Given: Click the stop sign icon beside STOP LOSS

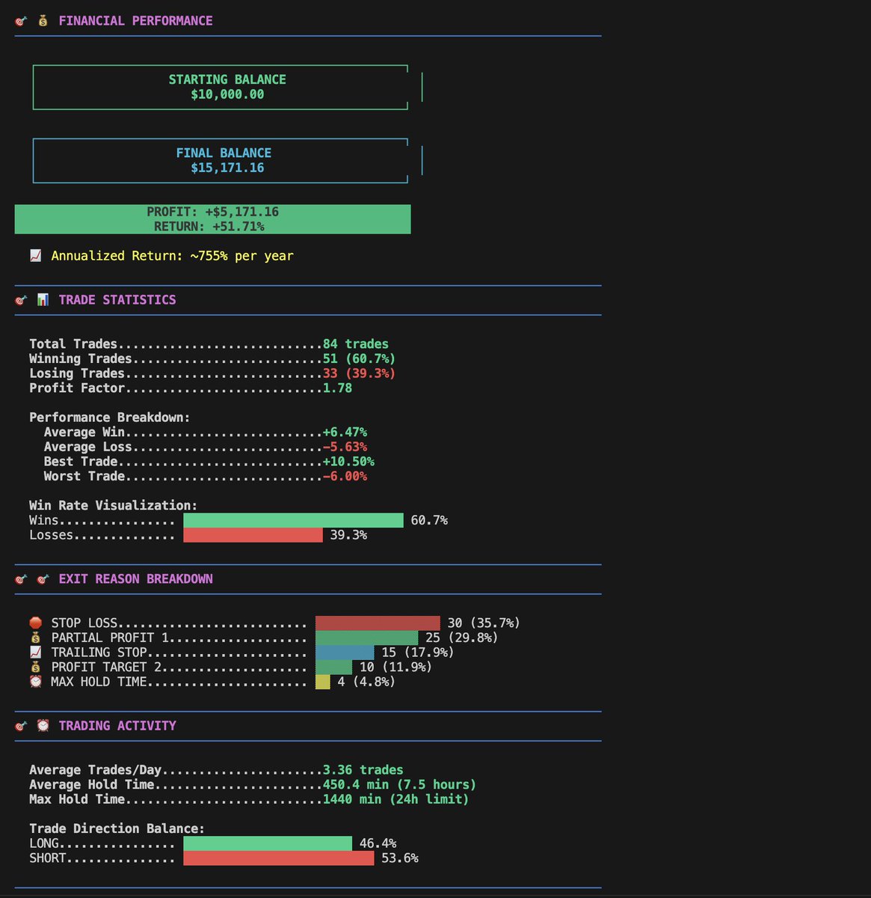Looking at the screenshot, I should [34, 622].
